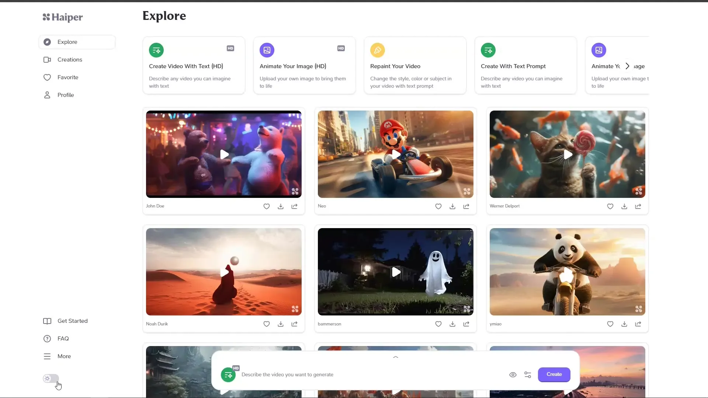
Task: Click the settings gear icon bottom-left
Action: point(47,378)
